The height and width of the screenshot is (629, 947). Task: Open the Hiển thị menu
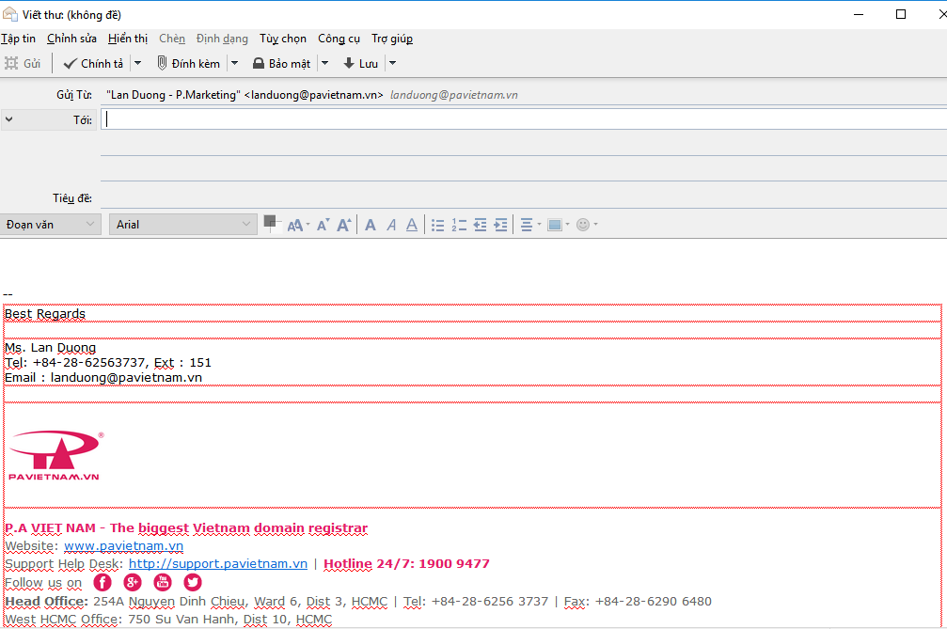(x=128, y=39)
